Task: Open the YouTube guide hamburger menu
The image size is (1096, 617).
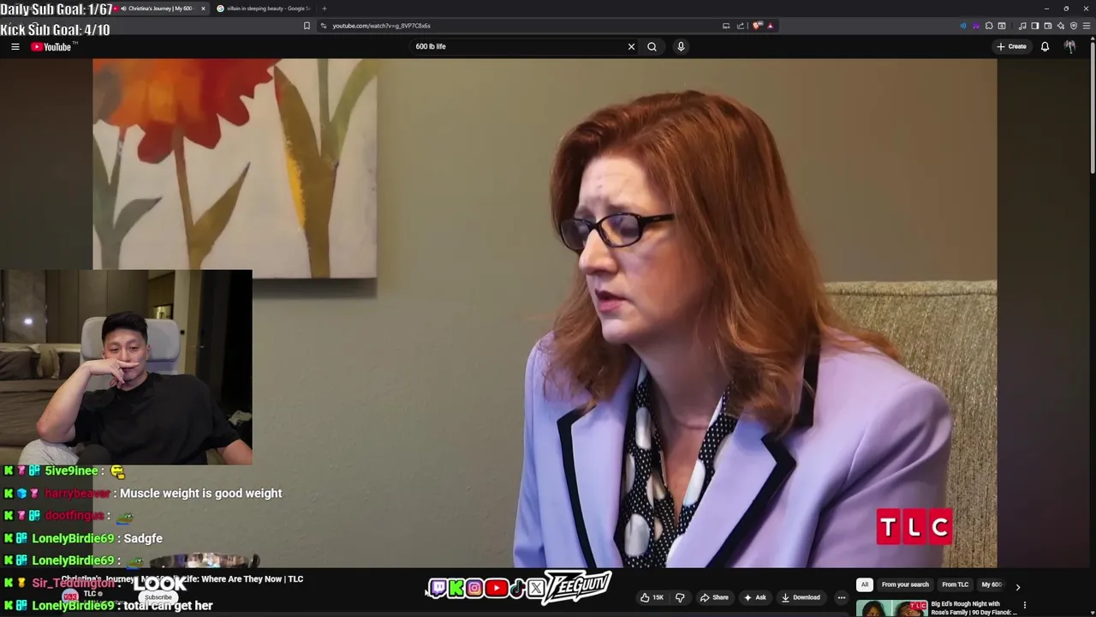Action: (x=15, y=46)
